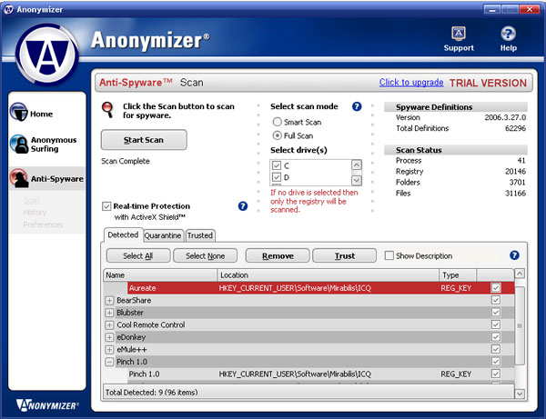
Task: Open help for Select scan mode
Action: [357, 106]
